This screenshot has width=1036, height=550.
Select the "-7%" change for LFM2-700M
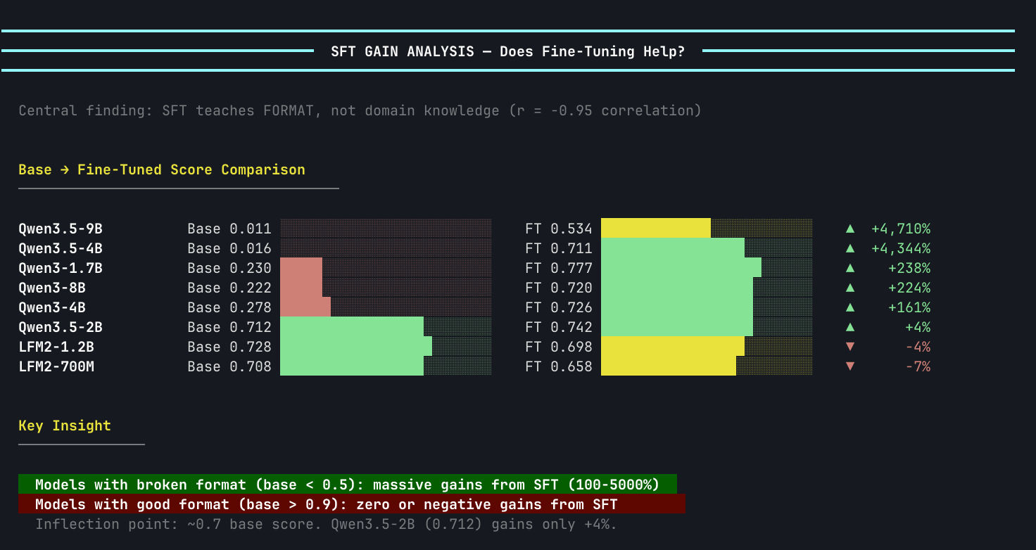(x=918, y=366)
